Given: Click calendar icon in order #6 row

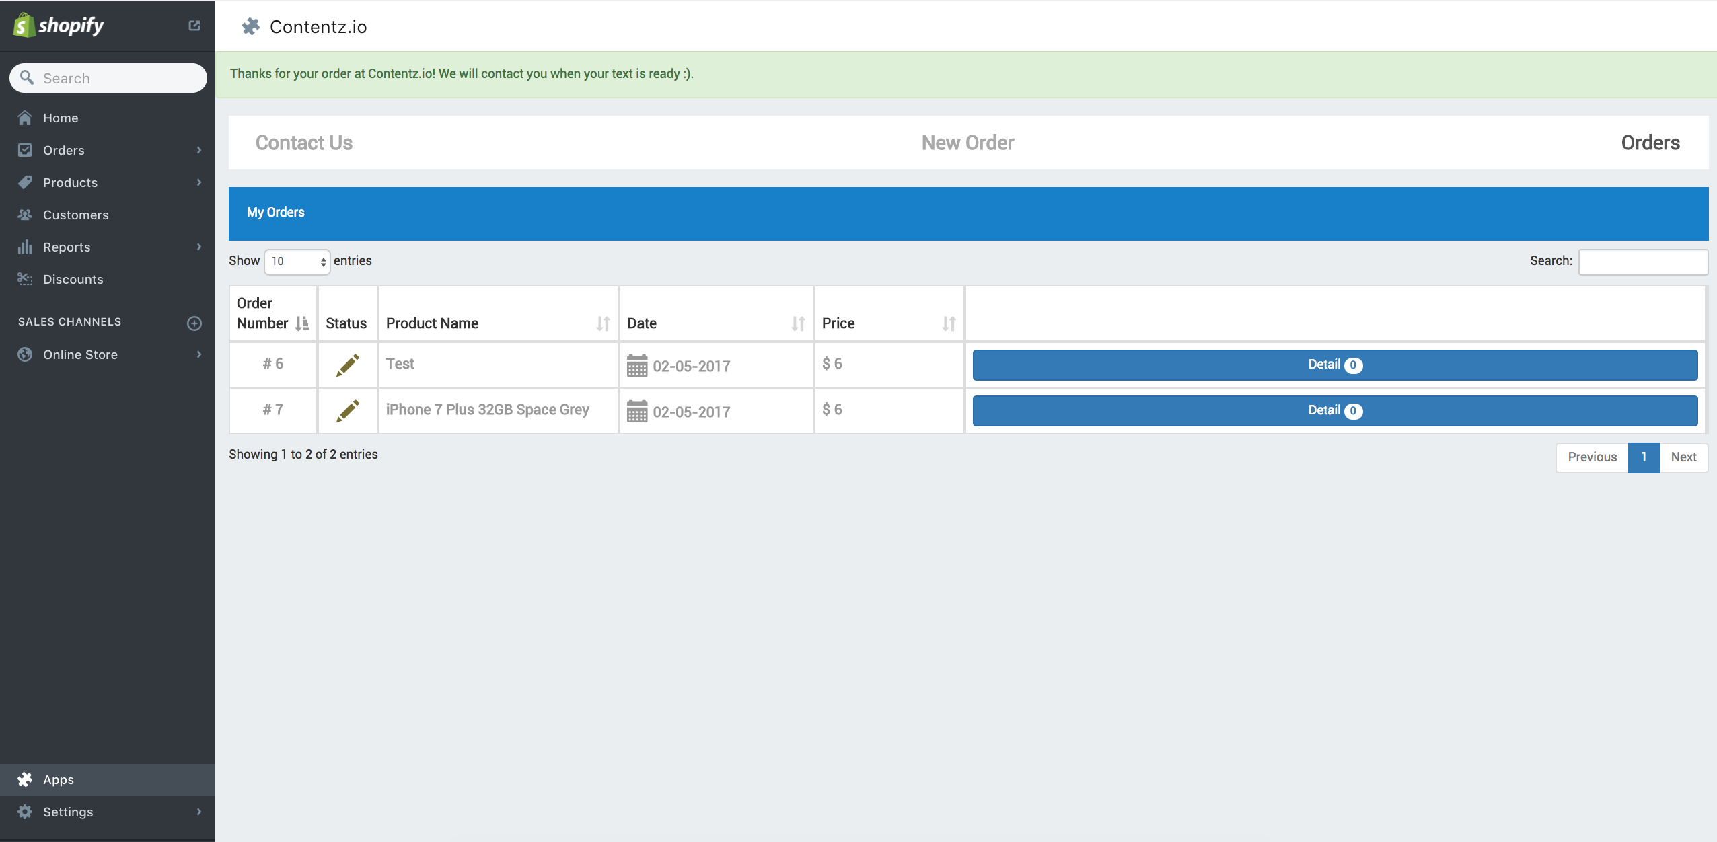Looking at the screenshot, I should pos(637,366).
